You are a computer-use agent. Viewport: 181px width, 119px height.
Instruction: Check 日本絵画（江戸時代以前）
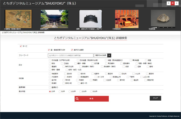[x=50, y=60]
